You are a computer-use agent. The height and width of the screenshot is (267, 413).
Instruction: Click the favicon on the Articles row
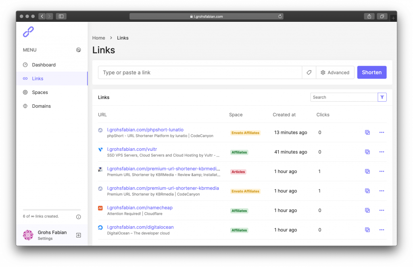tap(100, 169)
